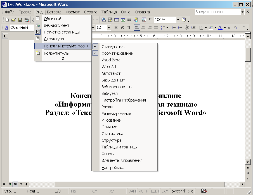Open the Вставка menu

[x=54, y=12]
